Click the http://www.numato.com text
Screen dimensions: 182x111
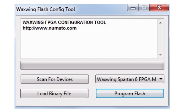(x=49, y=28)
